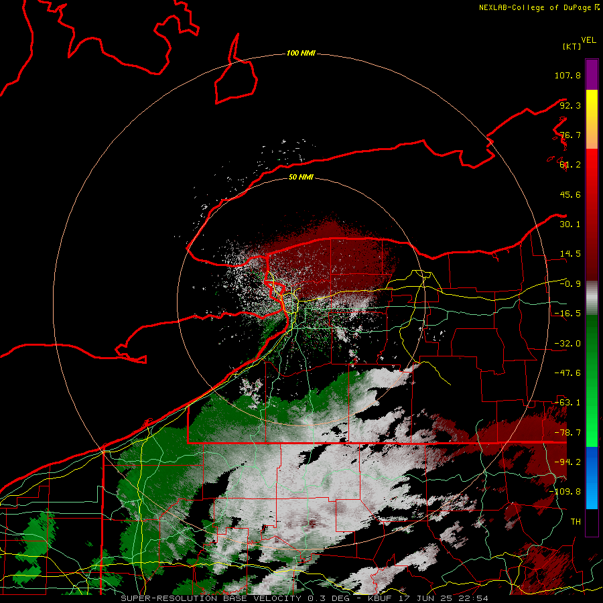Click the purple segment of velocity color bar

coord(592,74)
